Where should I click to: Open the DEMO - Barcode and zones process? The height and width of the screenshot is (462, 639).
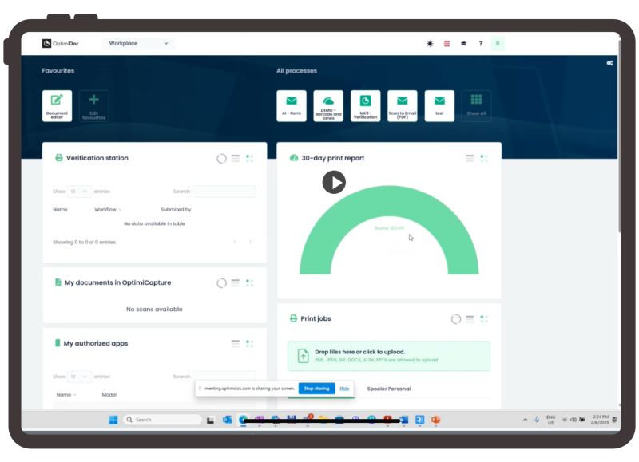[x=328, y=105]
